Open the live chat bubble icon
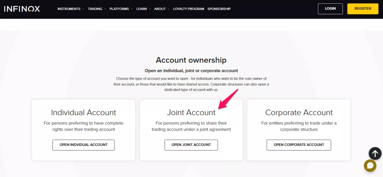The height and width of the screenshot is (177, 383). click(x=370, y=165)
